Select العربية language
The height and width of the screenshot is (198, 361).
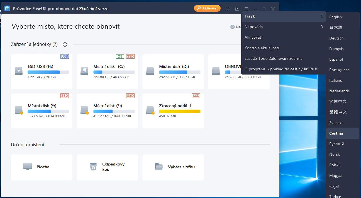[343, 186]
